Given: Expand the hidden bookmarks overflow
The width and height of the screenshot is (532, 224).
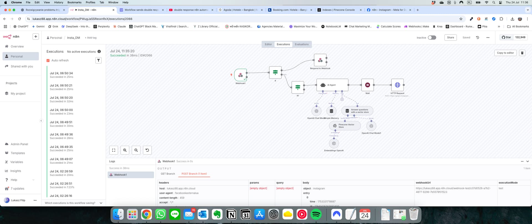Looking at the screenshot, I should click(499, 27).
